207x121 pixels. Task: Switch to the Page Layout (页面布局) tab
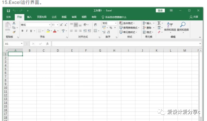click(42, 17)
